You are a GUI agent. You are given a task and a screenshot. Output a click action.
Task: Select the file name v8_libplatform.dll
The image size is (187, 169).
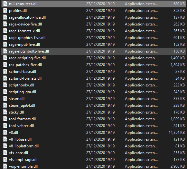[24, 146]
